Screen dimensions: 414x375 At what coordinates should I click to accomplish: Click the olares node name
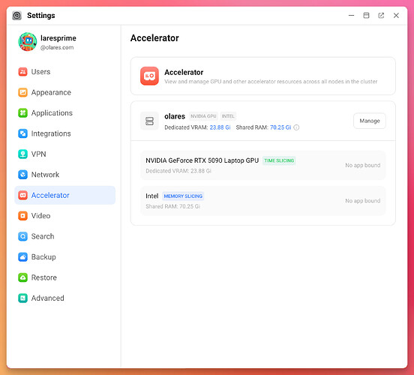pyautogui.click(x=175, y=116)
